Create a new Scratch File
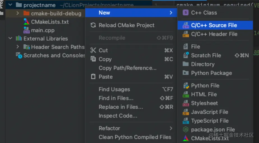Image resolution: width=259 pixels, height=143 pixels. pos(215,55)
